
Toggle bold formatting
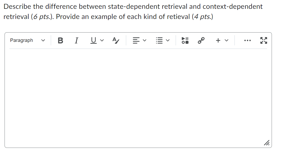(x=60, y=40)
